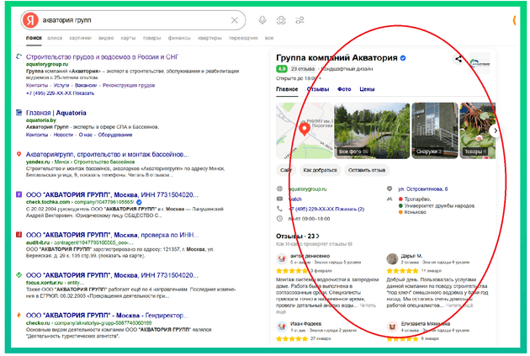The image size is (530, 356).
Task: Click the verified checkmark badge next to 'Группа компаний Акватория'
Action: point(403,58)
